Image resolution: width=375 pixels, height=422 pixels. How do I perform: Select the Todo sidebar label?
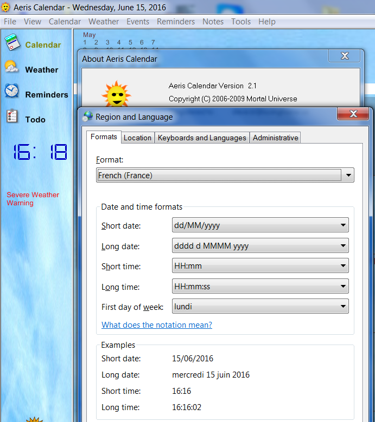click(35, 120)
